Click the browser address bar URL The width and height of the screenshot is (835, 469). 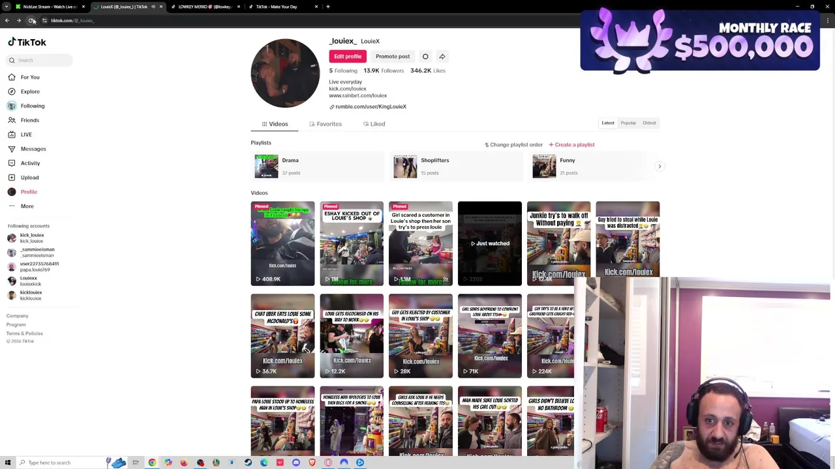[x=72, y=20]
